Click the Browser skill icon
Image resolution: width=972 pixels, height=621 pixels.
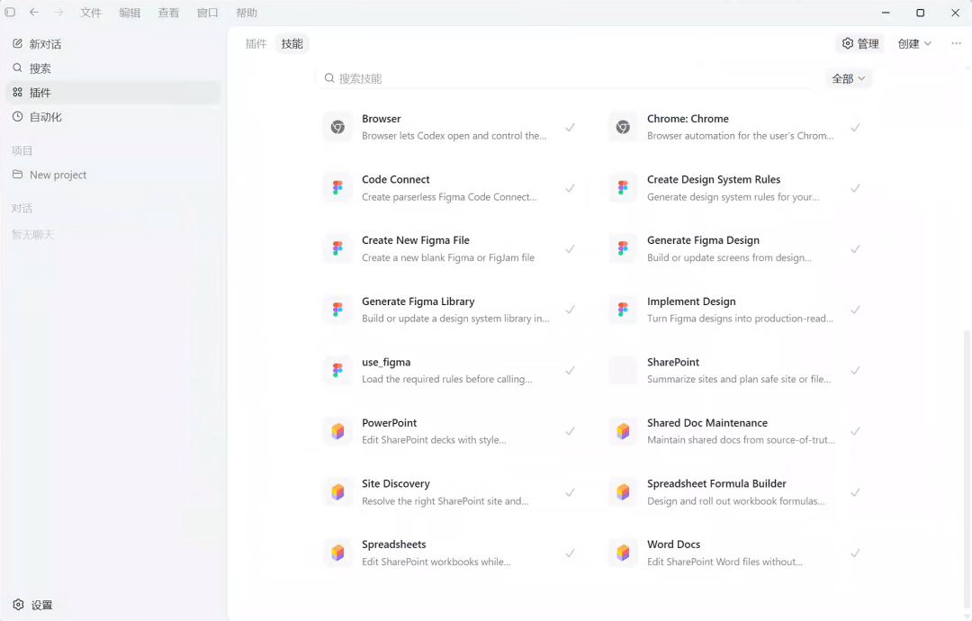pos(337,127)
